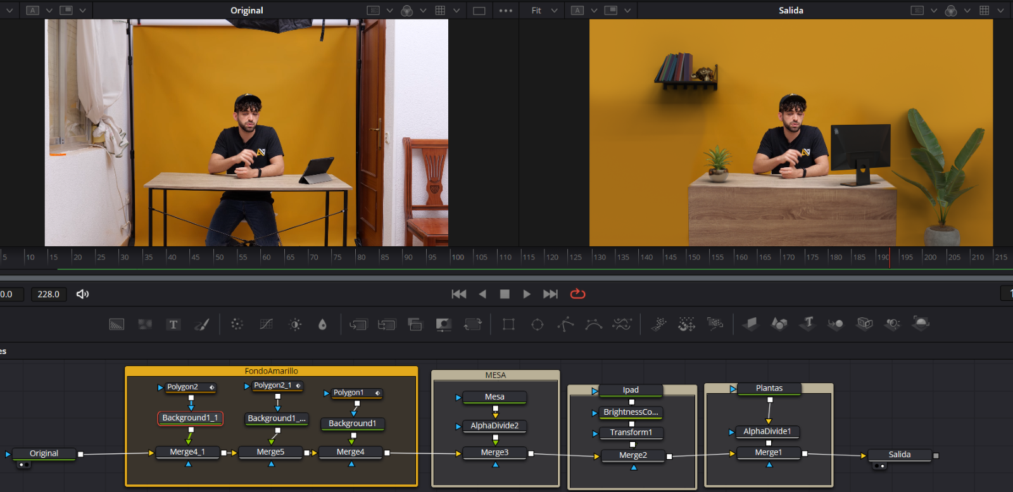Click the Salida output node

pyautogui.click(x=899, y=455)
